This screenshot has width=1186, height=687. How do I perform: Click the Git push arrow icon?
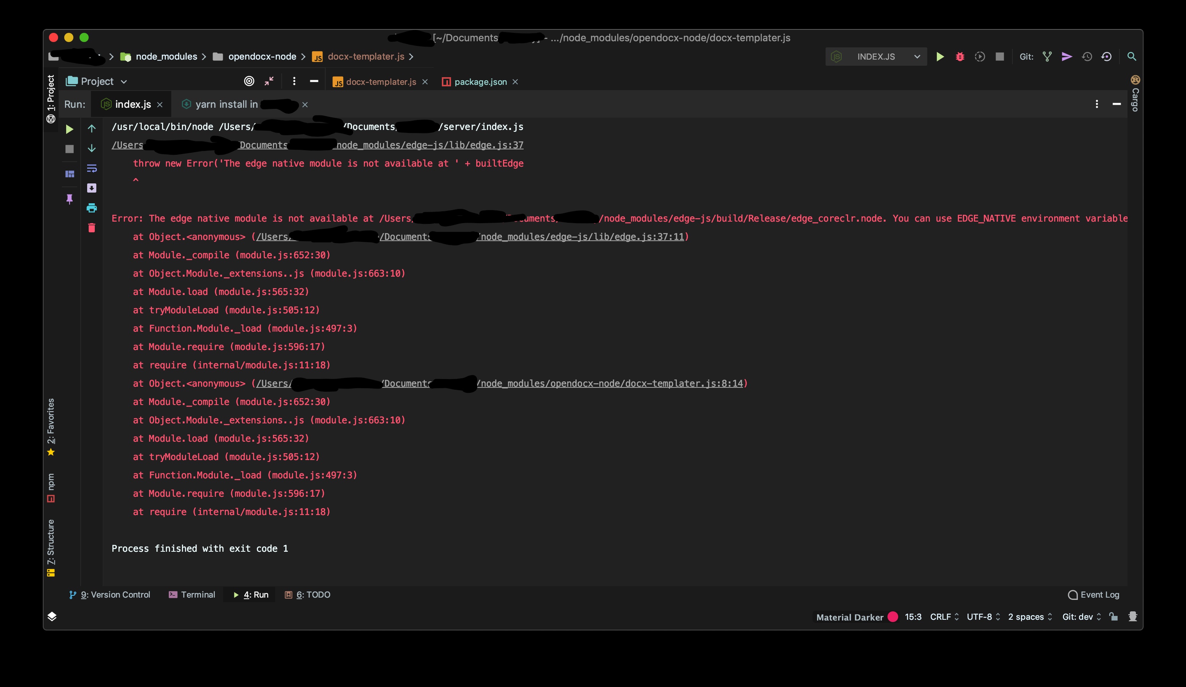pyautogui.click(x=1067, y=57)
